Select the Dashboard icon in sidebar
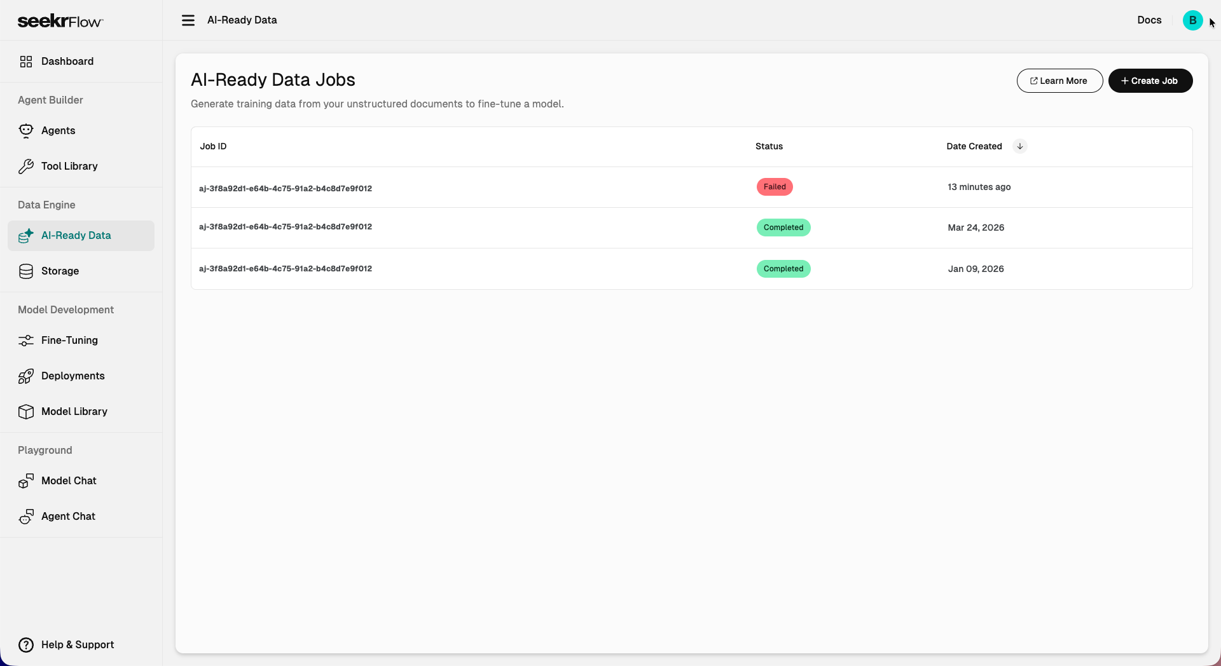This screenshot has height=666, width=1221. pyautogui.click(x=26, y=61)
